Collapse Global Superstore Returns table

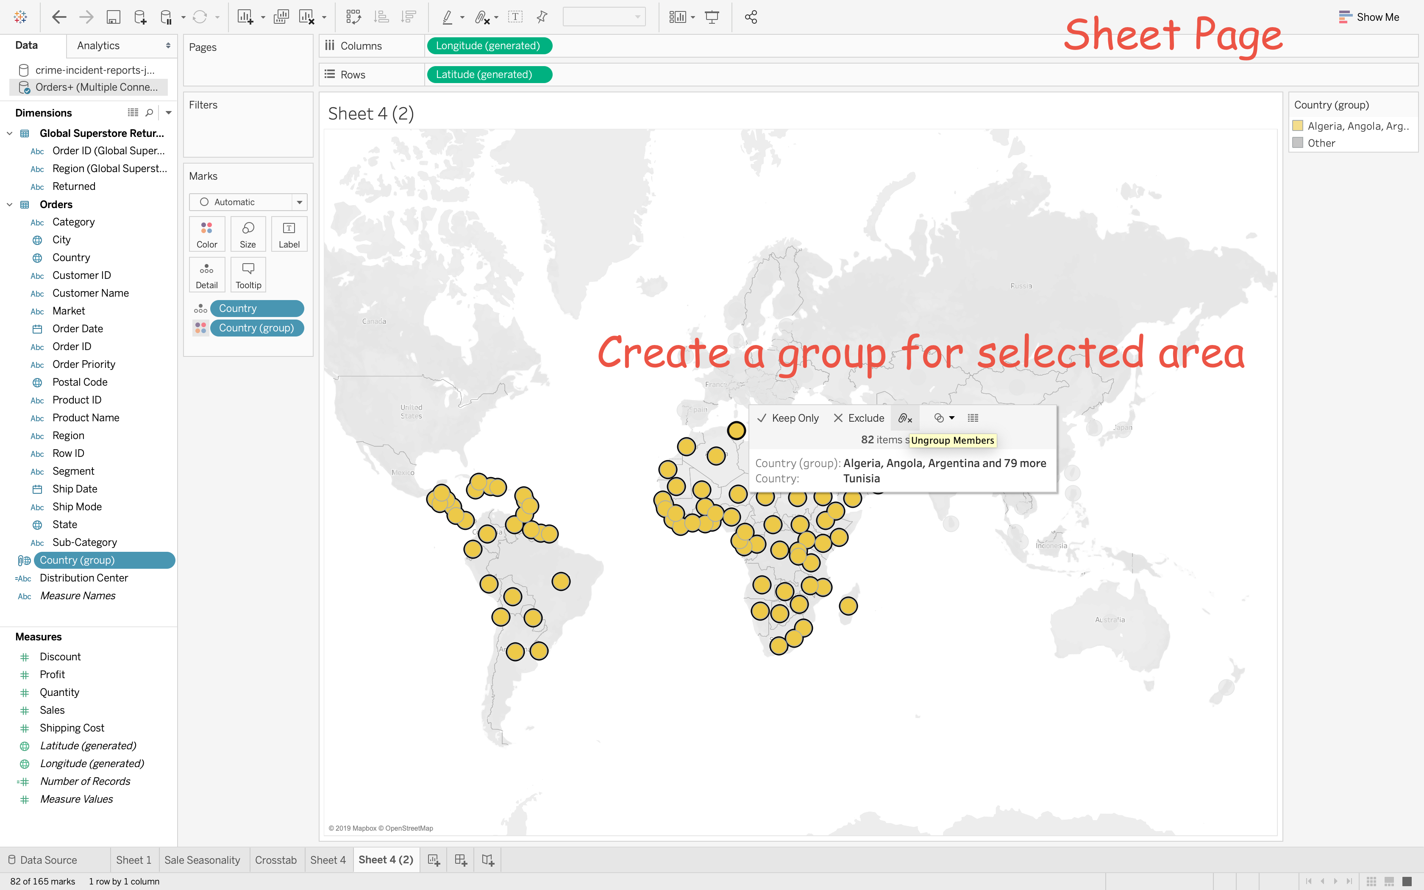[9, 133]
